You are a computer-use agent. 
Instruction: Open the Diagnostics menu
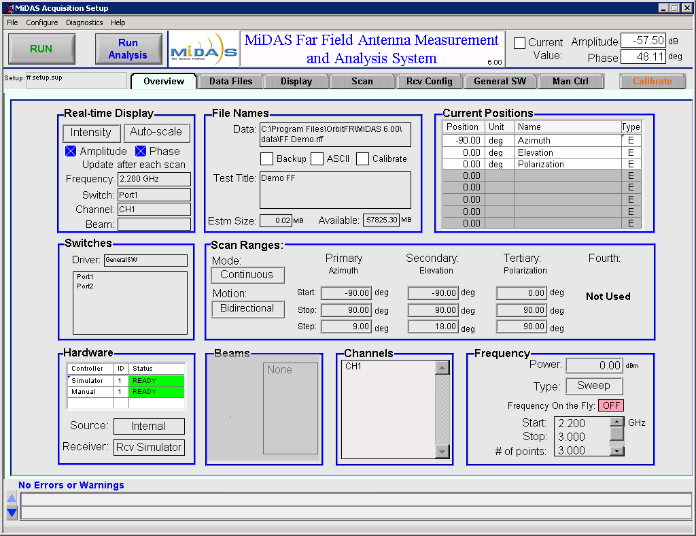84,22
